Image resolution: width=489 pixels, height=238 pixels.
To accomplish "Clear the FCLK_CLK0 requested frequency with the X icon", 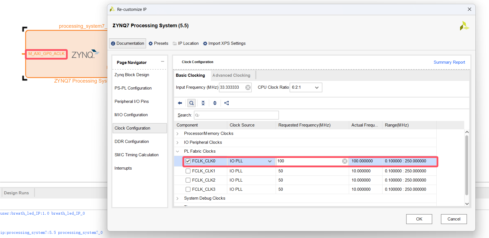I will click(x=345, y=161).
